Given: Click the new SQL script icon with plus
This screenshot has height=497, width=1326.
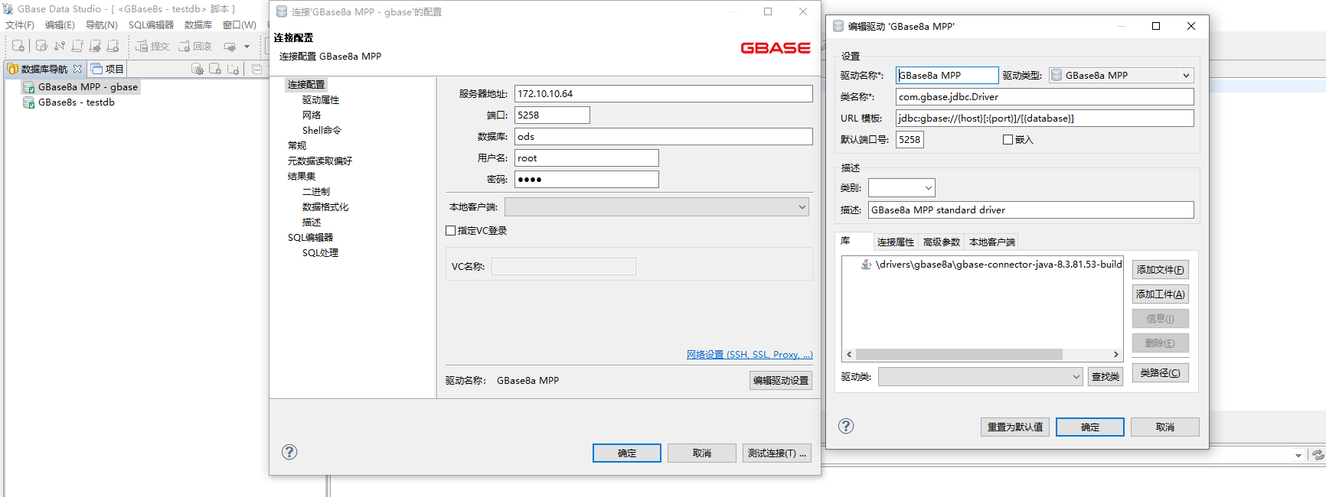Looking at the screenshot, I should tap(113, 46).
